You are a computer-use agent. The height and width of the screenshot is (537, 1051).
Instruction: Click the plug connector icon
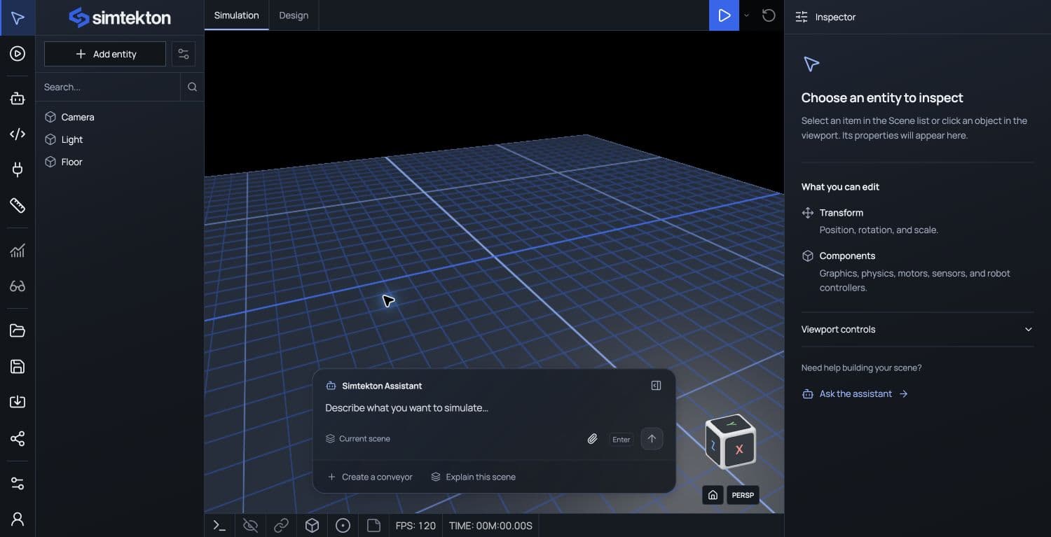[18, 169]
